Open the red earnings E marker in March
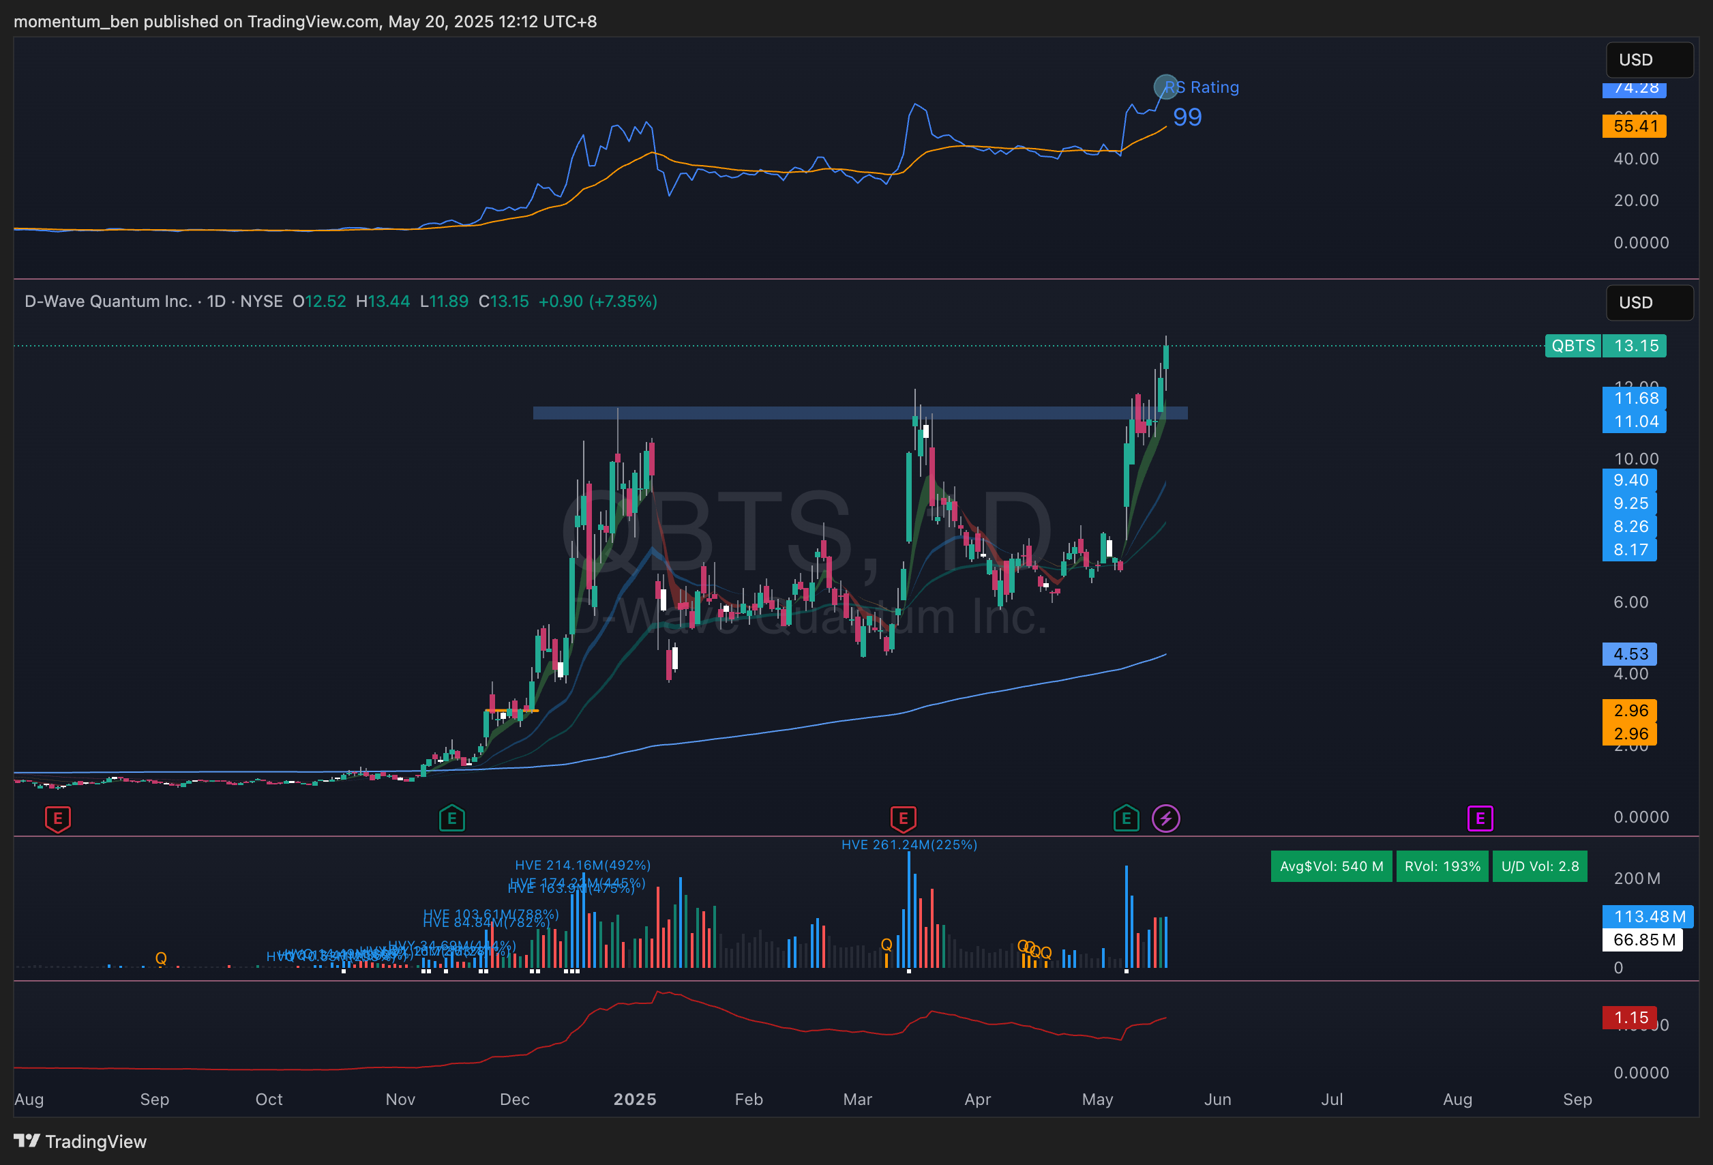 click(903, 819)
